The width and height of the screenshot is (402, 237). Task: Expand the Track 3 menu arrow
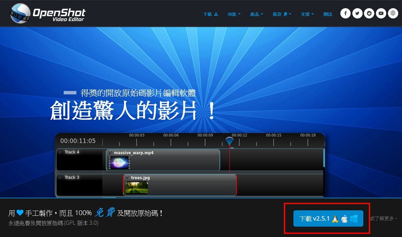[60, 177]
